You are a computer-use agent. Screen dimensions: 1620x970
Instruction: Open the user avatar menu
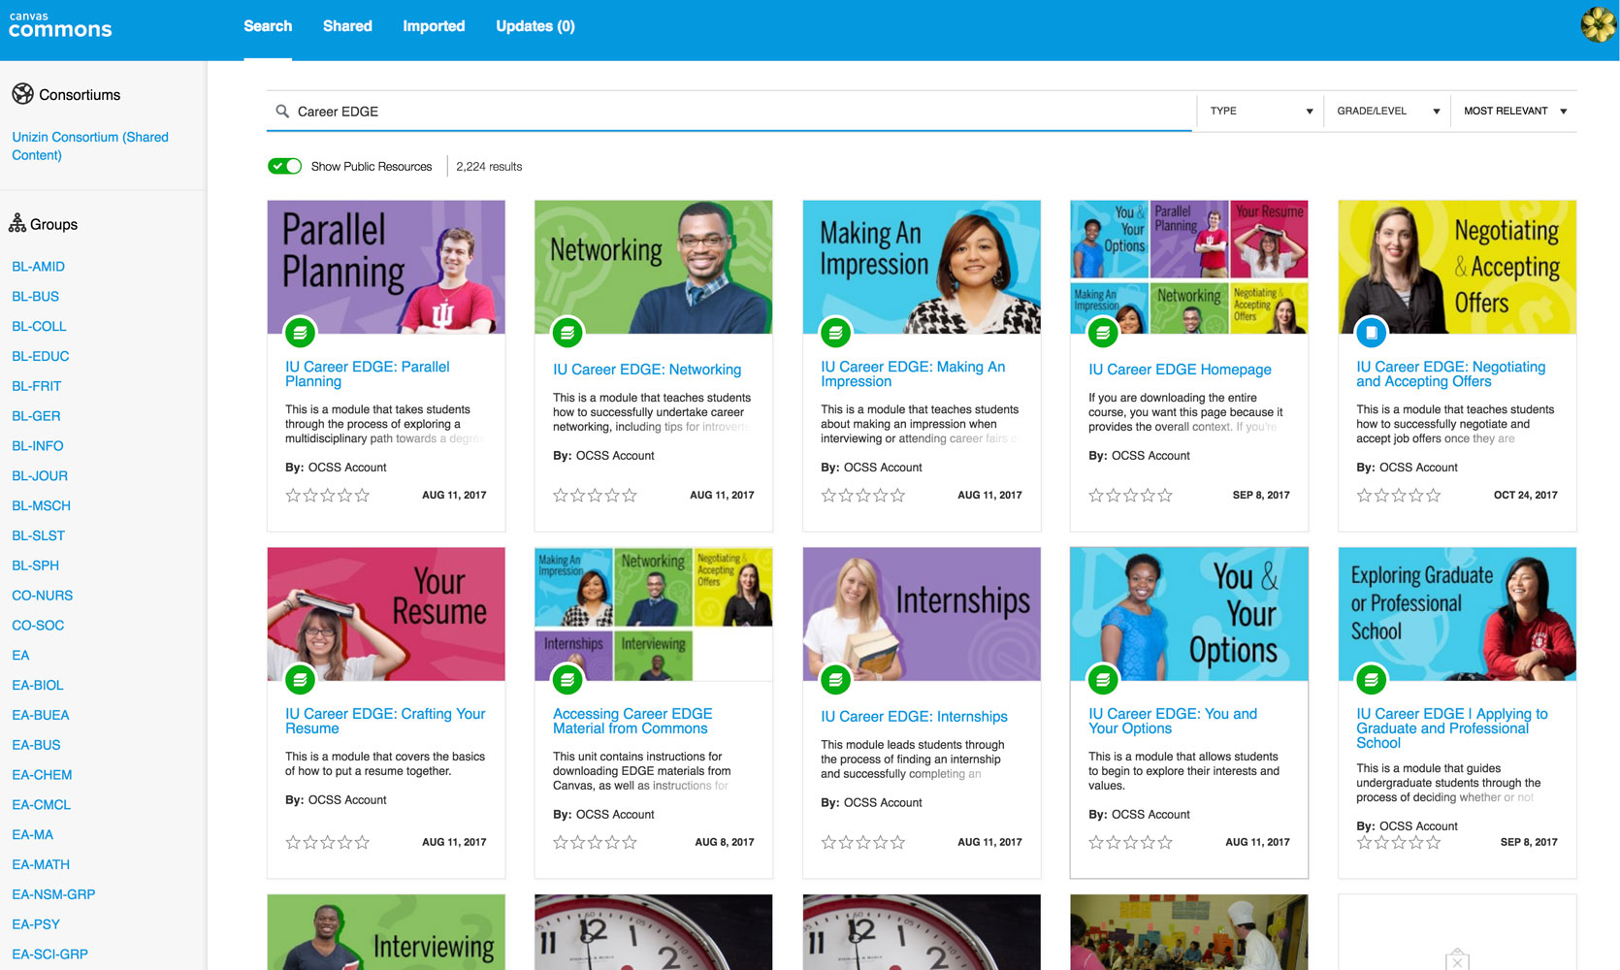(1597, 25)
